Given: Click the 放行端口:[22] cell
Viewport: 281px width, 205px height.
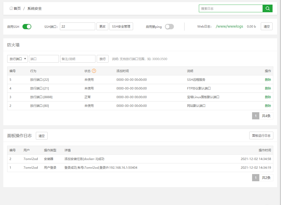Looking at the screenshot, I should click(x=39, y=80).
